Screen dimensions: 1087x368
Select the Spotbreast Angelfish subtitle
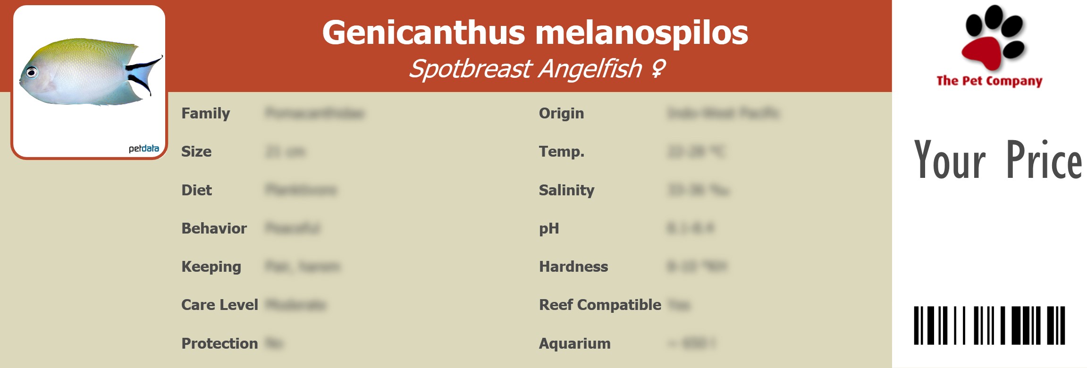(x=525, y=69)
